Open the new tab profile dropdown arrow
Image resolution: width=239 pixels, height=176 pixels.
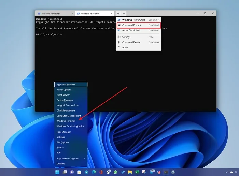point(124,13)
